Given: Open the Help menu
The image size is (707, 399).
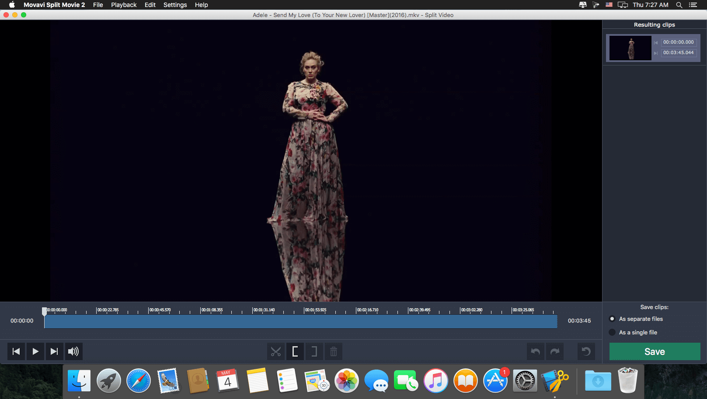Looking at the screenshot, I should click(202, 5).
